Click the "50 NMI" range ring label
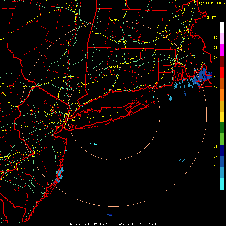 click(x=114, y=67)
